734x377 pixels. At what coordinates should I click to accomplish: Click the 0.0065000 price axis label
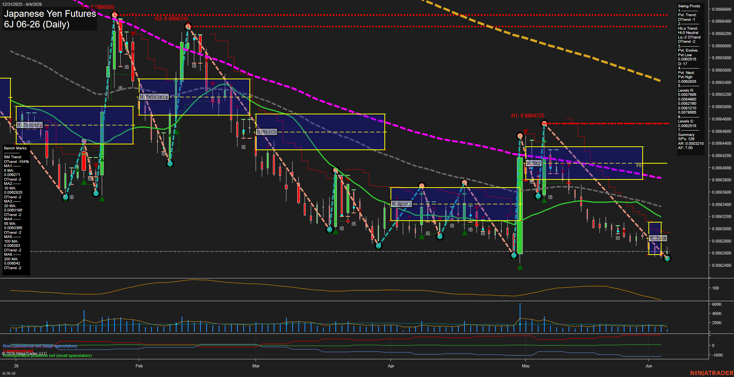click(x=722, y=107)
